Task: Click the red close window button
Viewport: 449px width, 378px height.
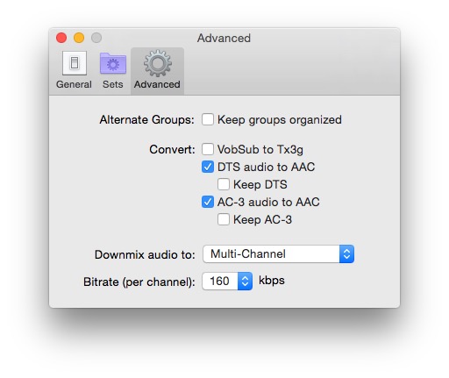Action: 61,38
